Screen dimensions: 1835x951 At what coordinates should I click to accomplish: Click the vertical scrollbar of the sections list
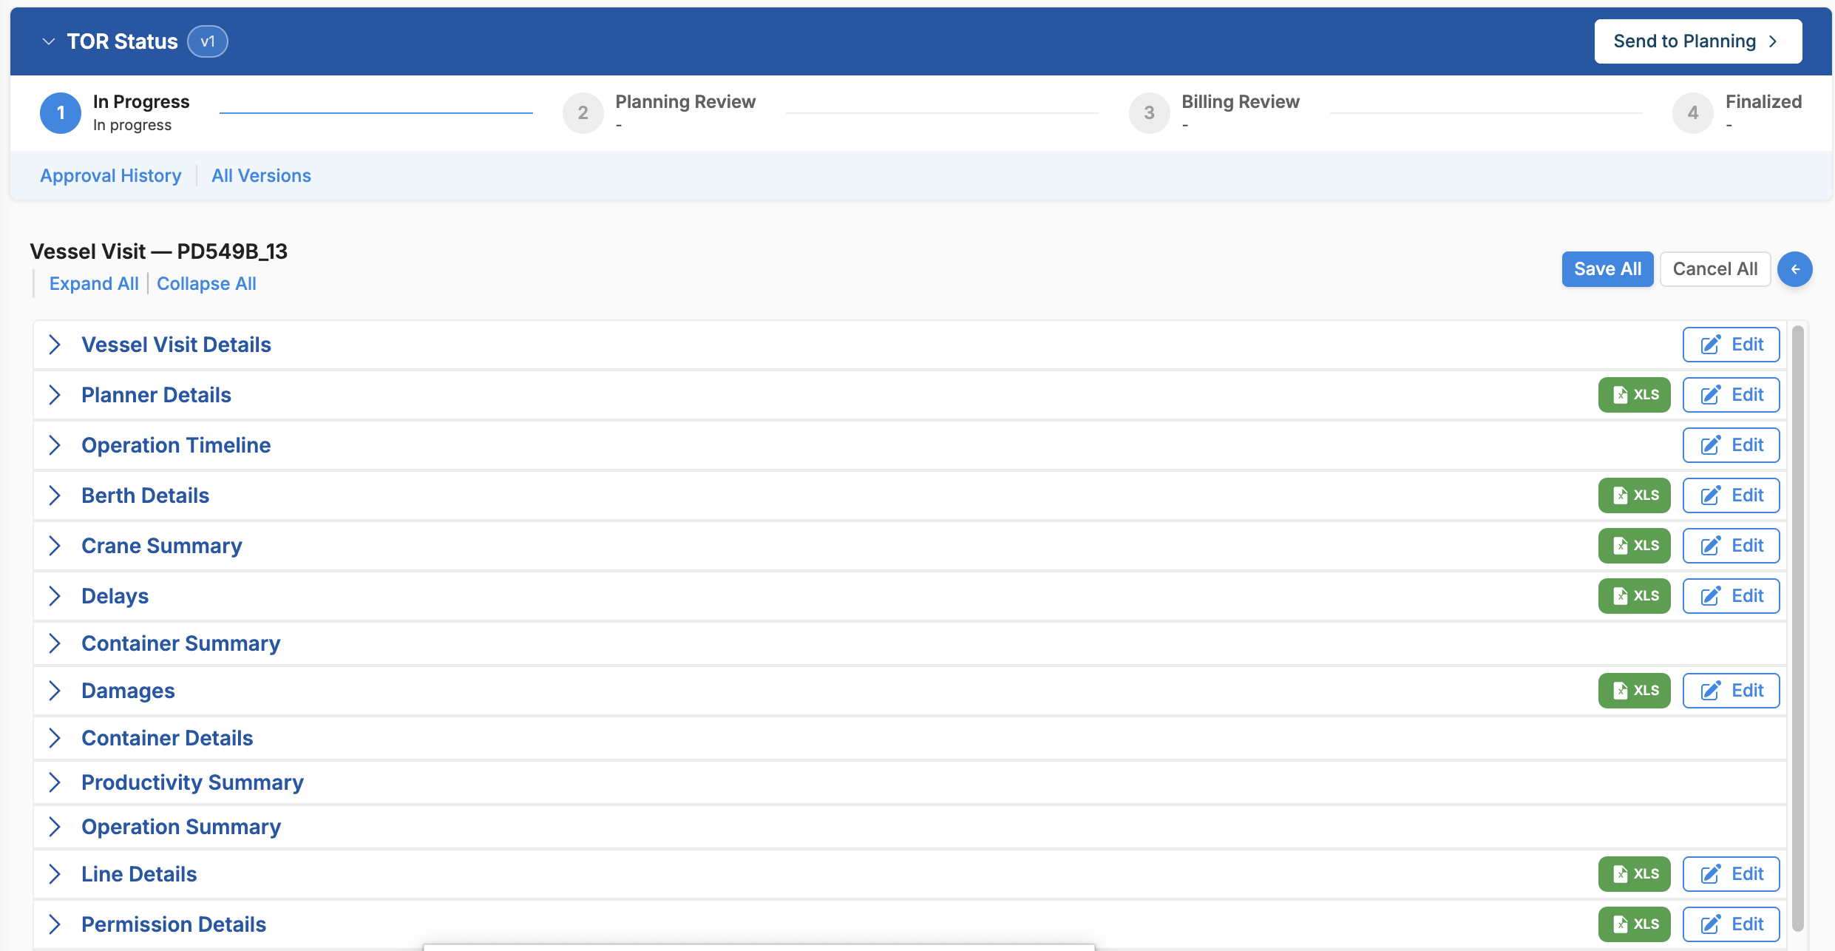click(1797, 629)
